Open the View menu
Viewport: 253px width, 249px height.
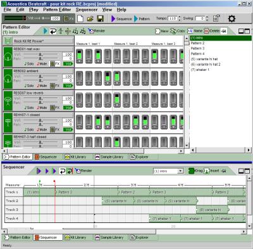(x=107, y=10)
